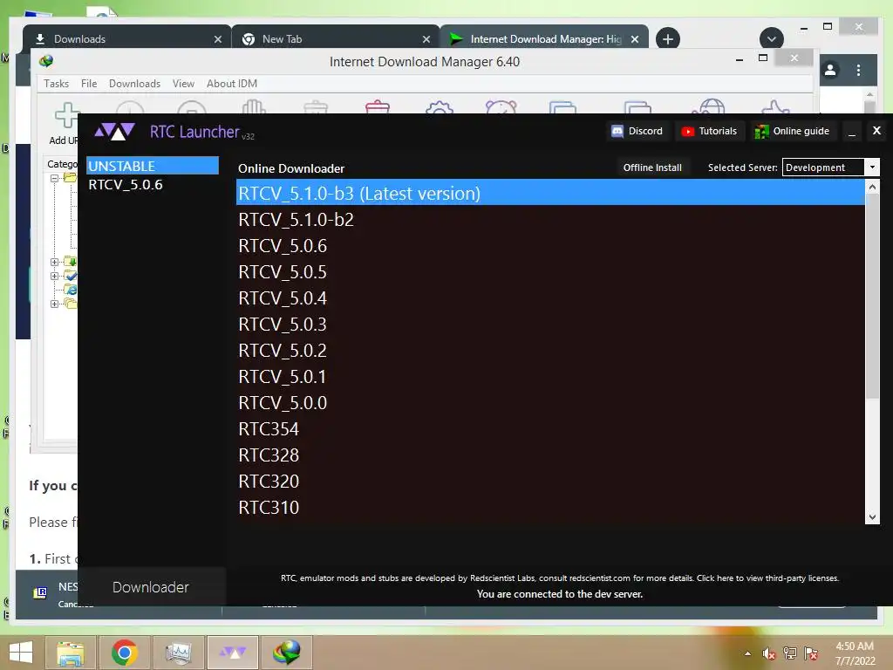Select installed RTCV_5.0.6 in the left sidebar
The height and width of the screenshot is (670, 893).
click(152, 185)
